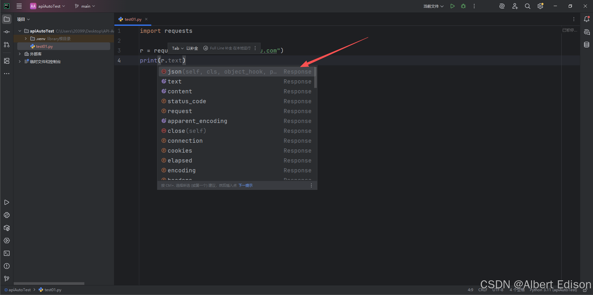The image size is (593, 295).
Task: Choose apparent_encoding suggestion
Action: point(236,121)
